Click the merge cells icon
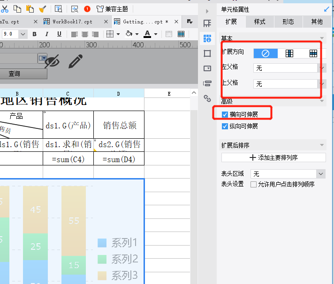This screenshot has height=284, width=334. pos(169,34)
